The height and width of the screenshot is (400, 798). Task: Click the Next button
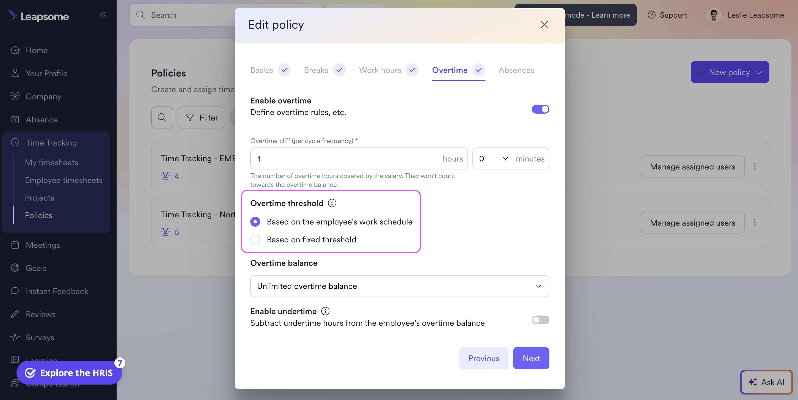coord(531,358)
